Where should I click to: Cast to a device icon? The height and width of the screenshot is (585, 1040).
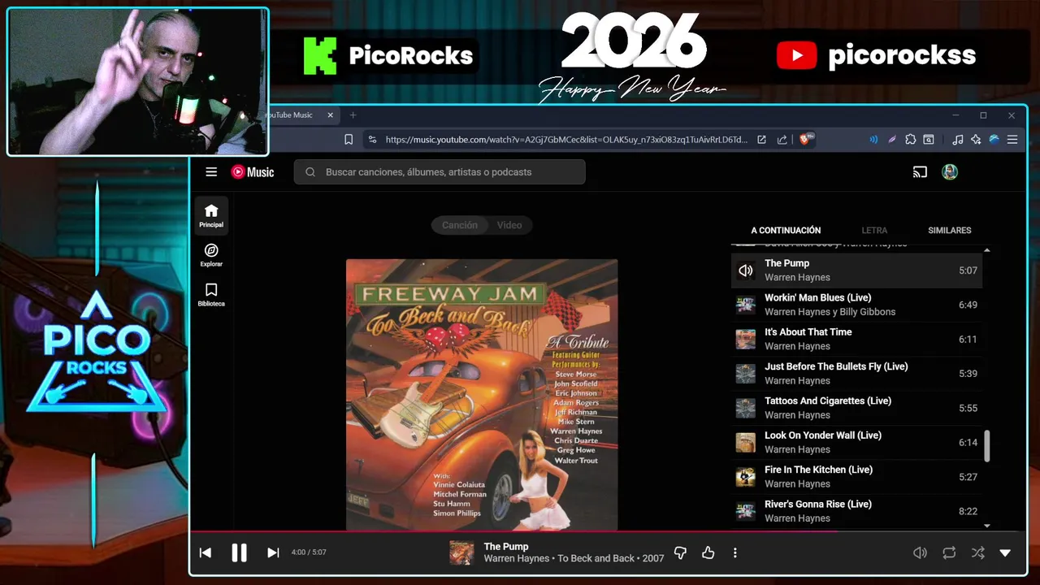pyautogui.click(x=920, y=172)
